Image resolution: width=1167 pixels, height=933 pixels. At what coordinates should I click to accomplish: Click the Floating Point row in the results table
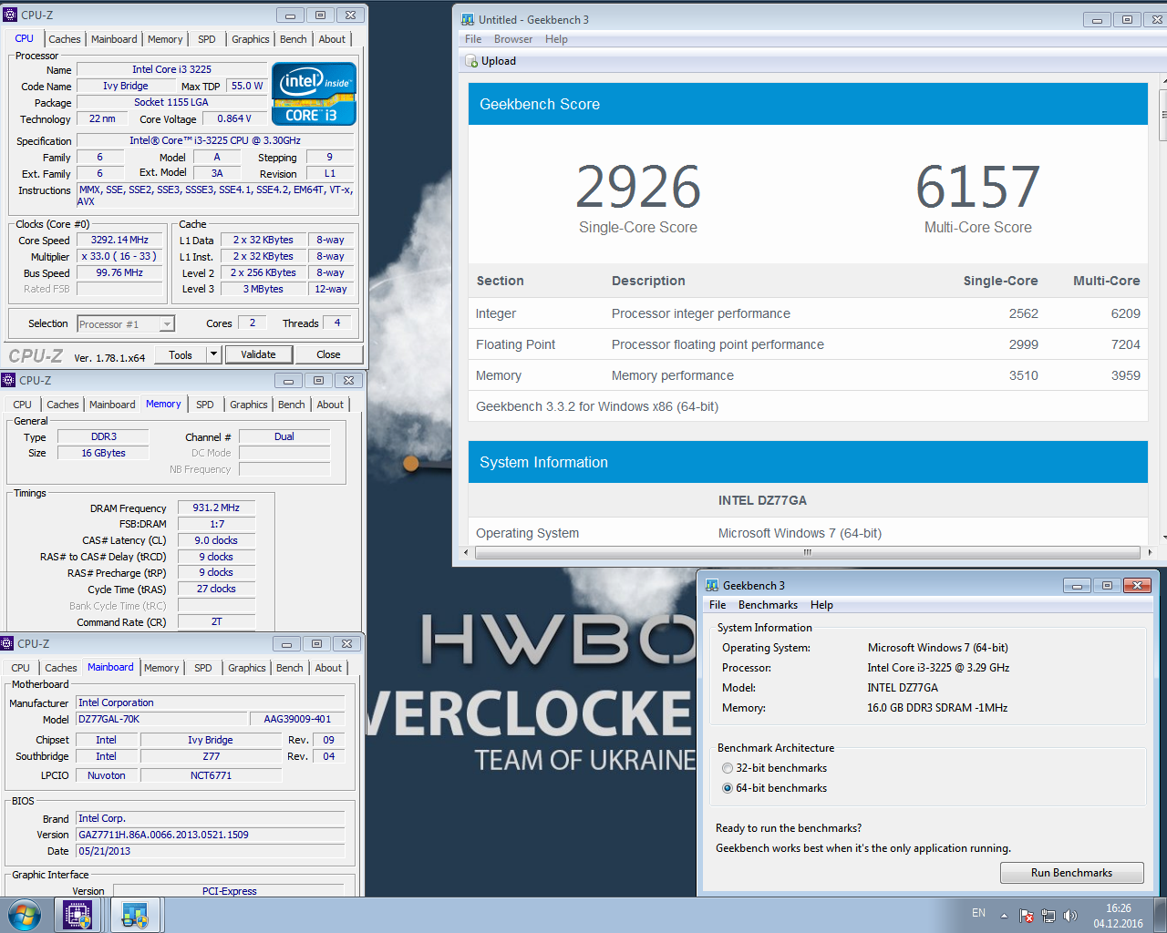(808, 344)
